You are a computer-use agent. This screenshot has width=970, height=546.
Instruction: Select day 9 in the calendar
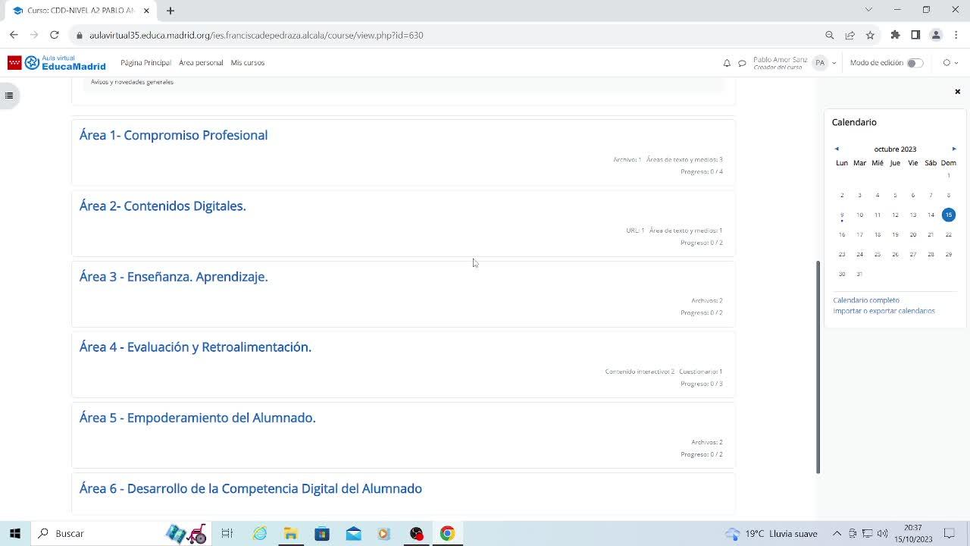coord(842,215)
